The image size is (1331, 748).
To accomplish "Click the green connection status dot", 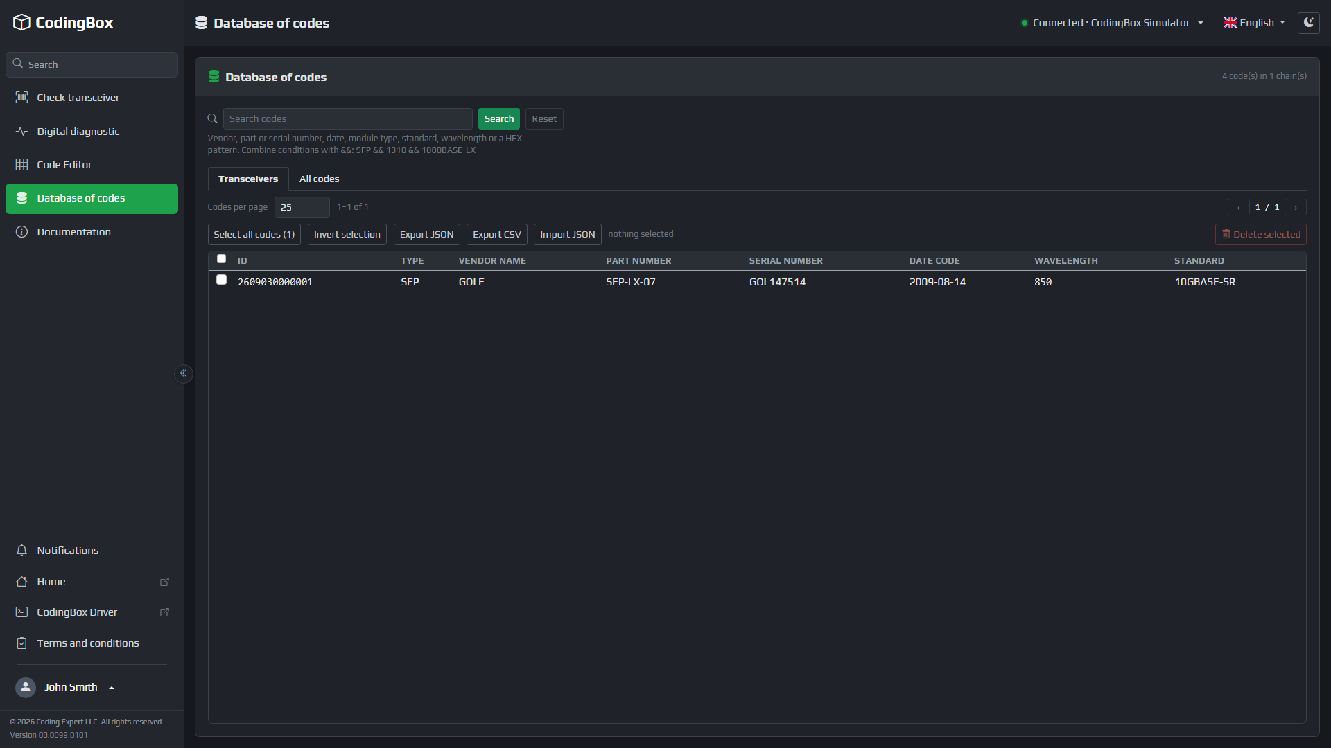I will click(x=1025, y=23).
